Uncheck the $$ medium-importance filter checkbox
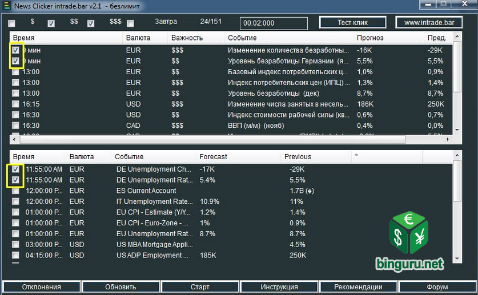Screen dimensions: 478x295 point(51,23)
